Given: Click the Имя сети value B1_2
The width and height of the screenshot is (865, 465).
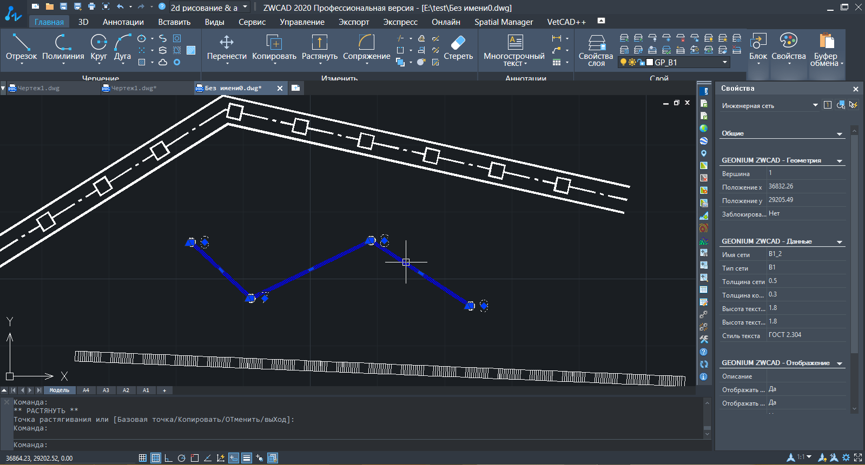Looking at the screenshot, I should tap(806, 254).
